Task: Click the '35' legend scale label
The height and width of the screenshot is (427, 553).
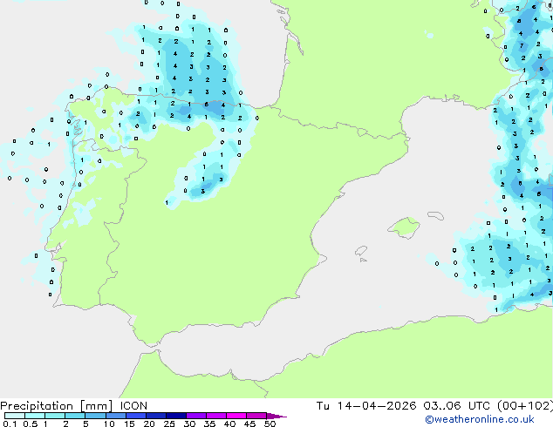Action: pos(209,424)
